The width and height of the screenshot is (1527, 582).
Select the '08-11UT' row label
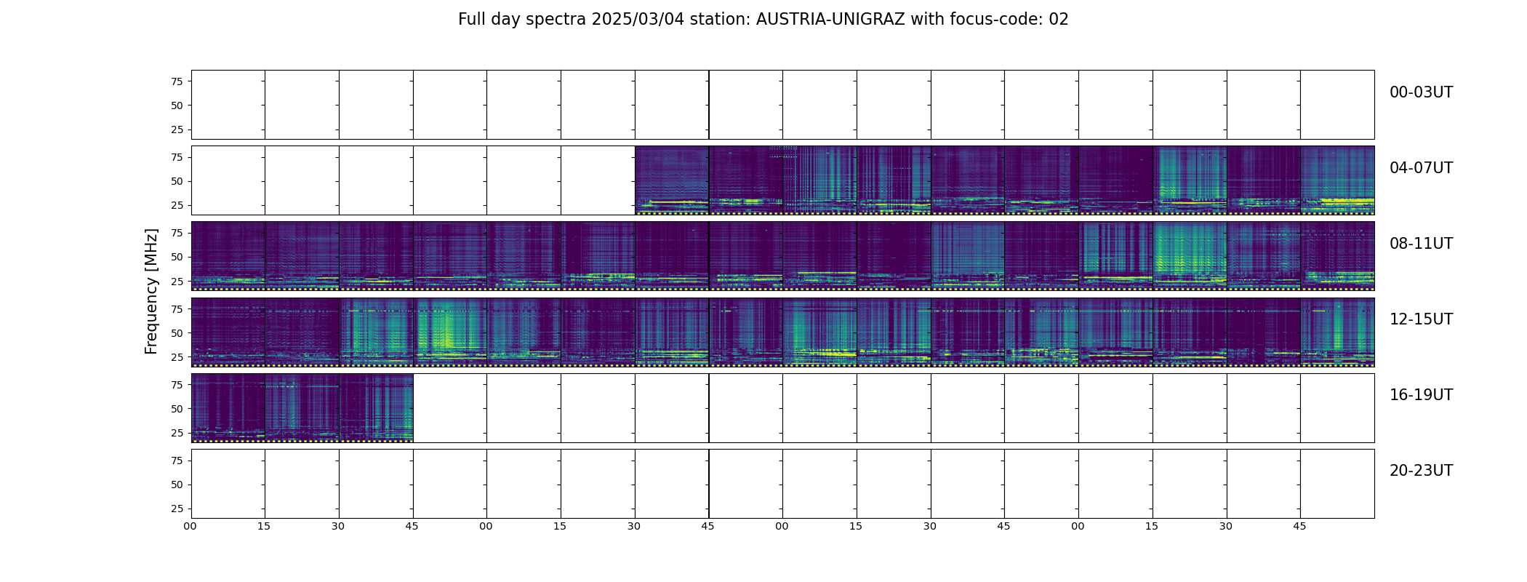pyautogui.click(x=1421, y=244)
